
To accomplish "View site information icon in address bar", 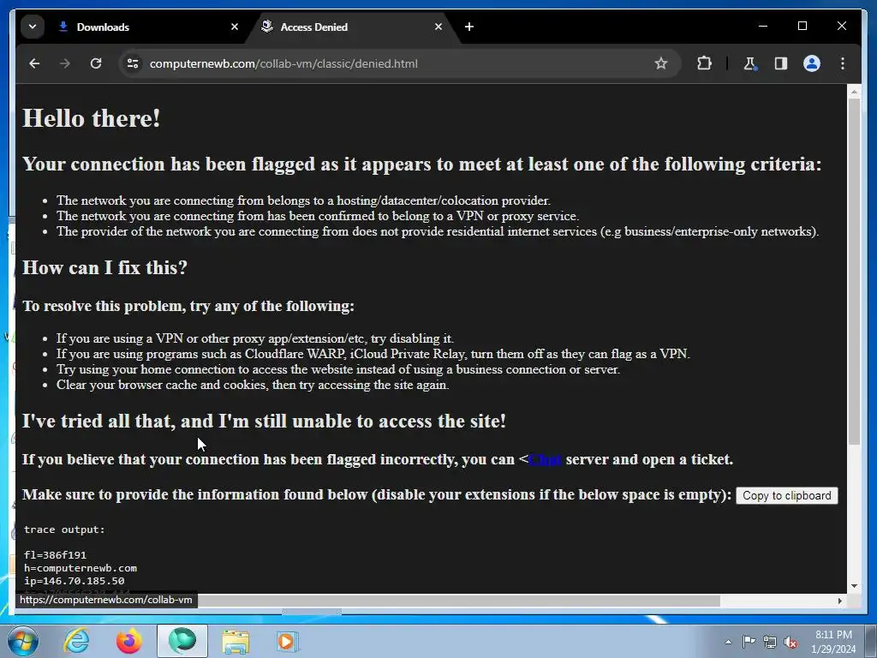I will [x=133, y=63].
